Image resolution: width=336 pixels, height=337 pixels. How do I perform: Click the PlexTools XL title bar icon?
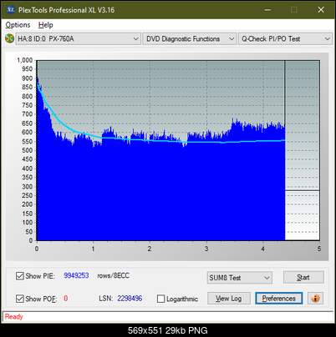click(10, 10)
